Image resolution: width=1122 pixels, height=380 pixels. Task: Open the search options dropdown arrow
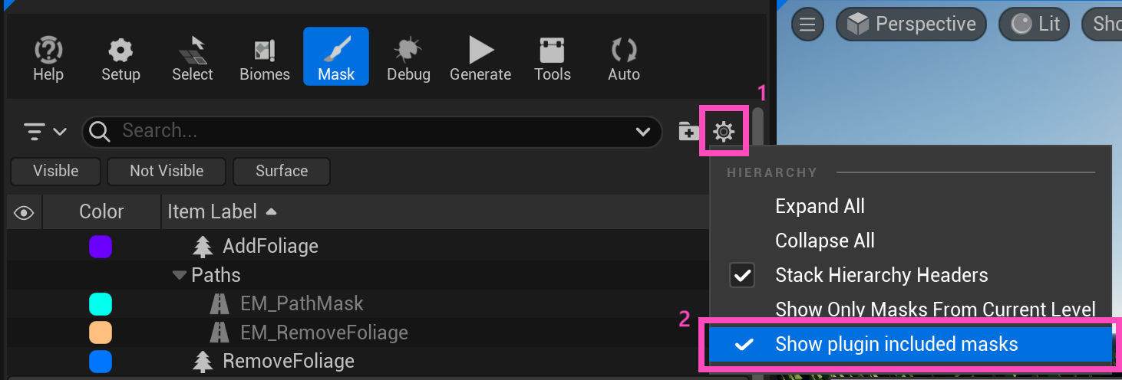click(644, 132)
